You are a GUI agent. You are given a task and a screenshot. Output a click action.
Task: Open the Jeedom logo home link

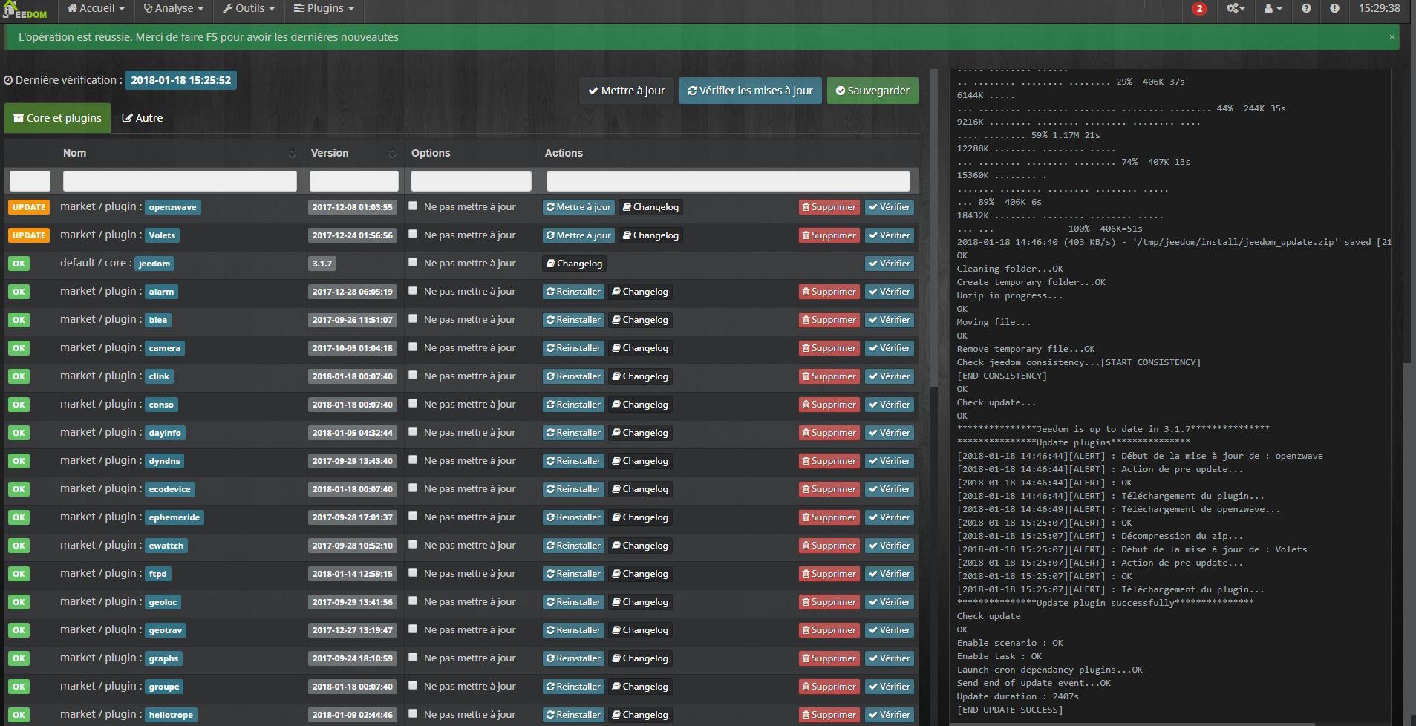pos(25,10)
